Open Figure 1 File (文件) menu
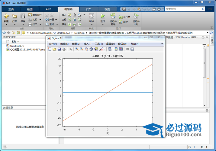The width and height of the screenshot is (216, 151). point(53,44)
